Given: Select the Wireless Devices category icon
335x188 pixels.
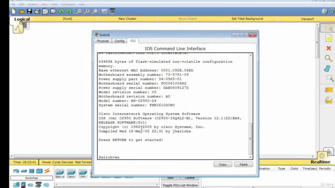Looking at the screenshot, I should (x=39, y=171).
